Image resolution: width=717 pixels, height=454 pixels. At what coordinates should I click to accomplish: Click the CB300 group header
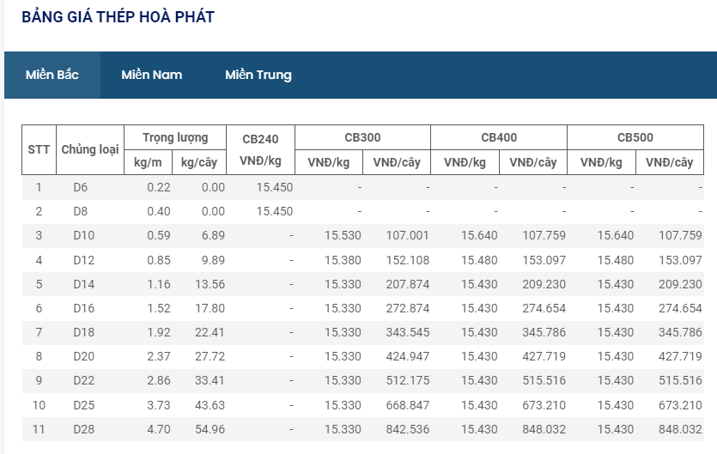click(362, 137)
